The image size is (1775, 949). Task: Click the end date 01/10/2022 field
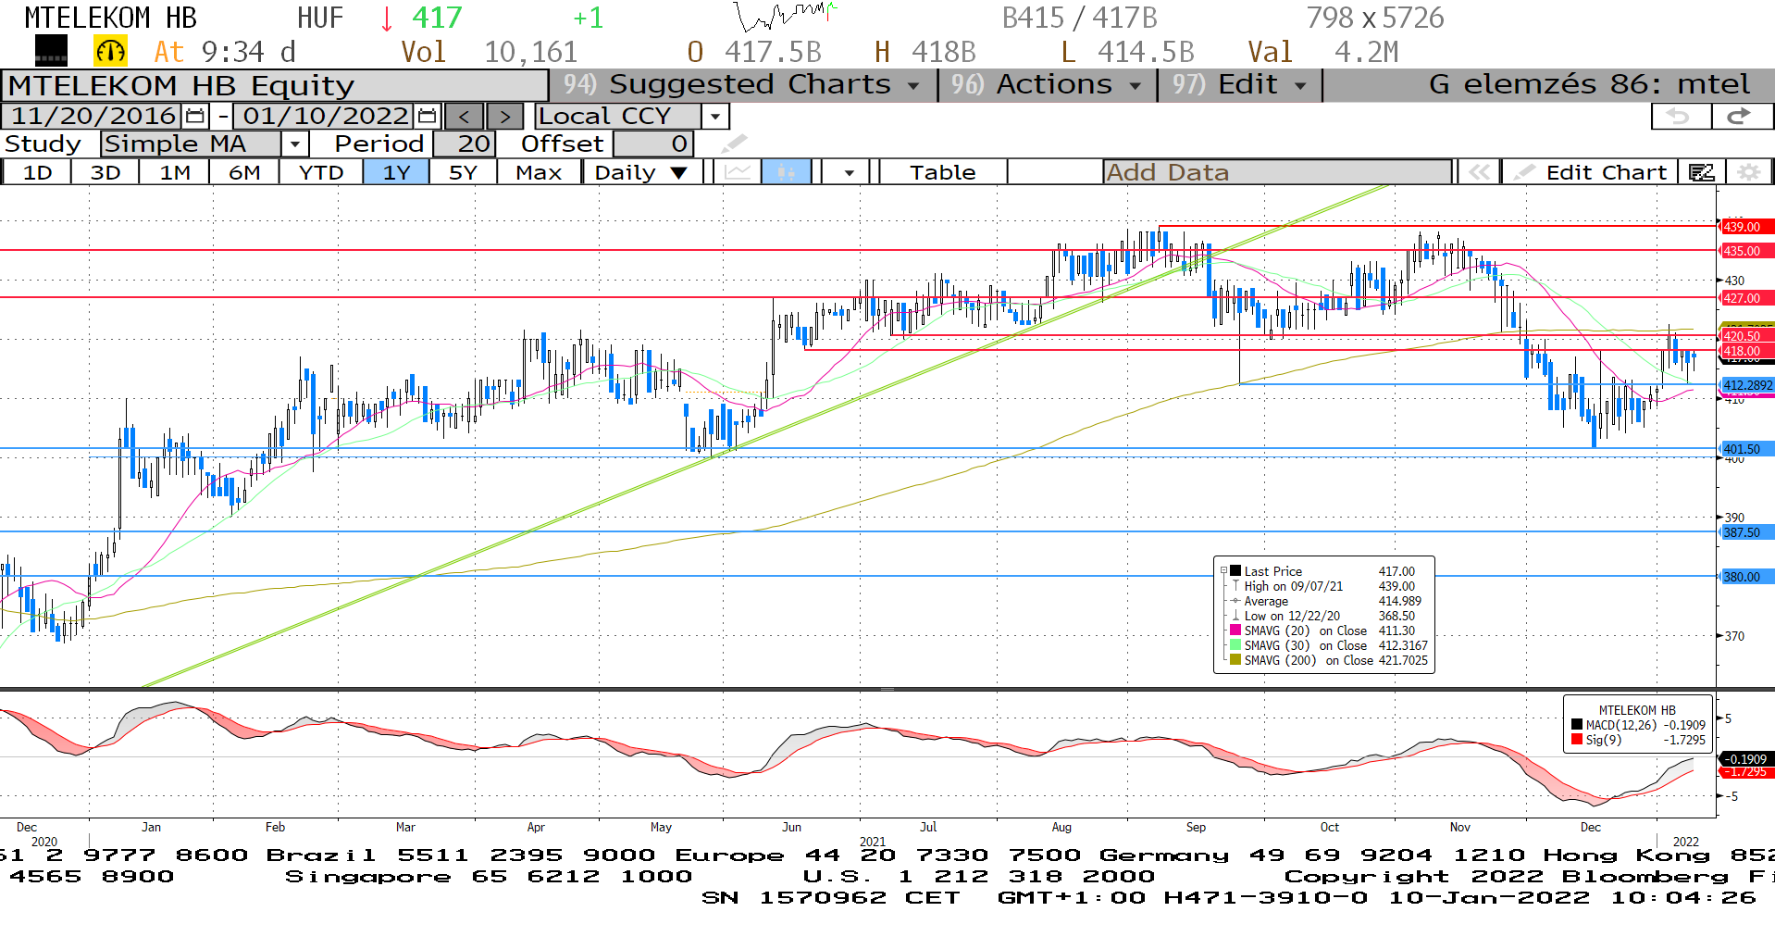coord(324,117)
